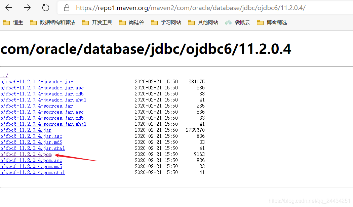Open ojdbc6-11.2.0.4.pom.asc link

tap(31, 161)
